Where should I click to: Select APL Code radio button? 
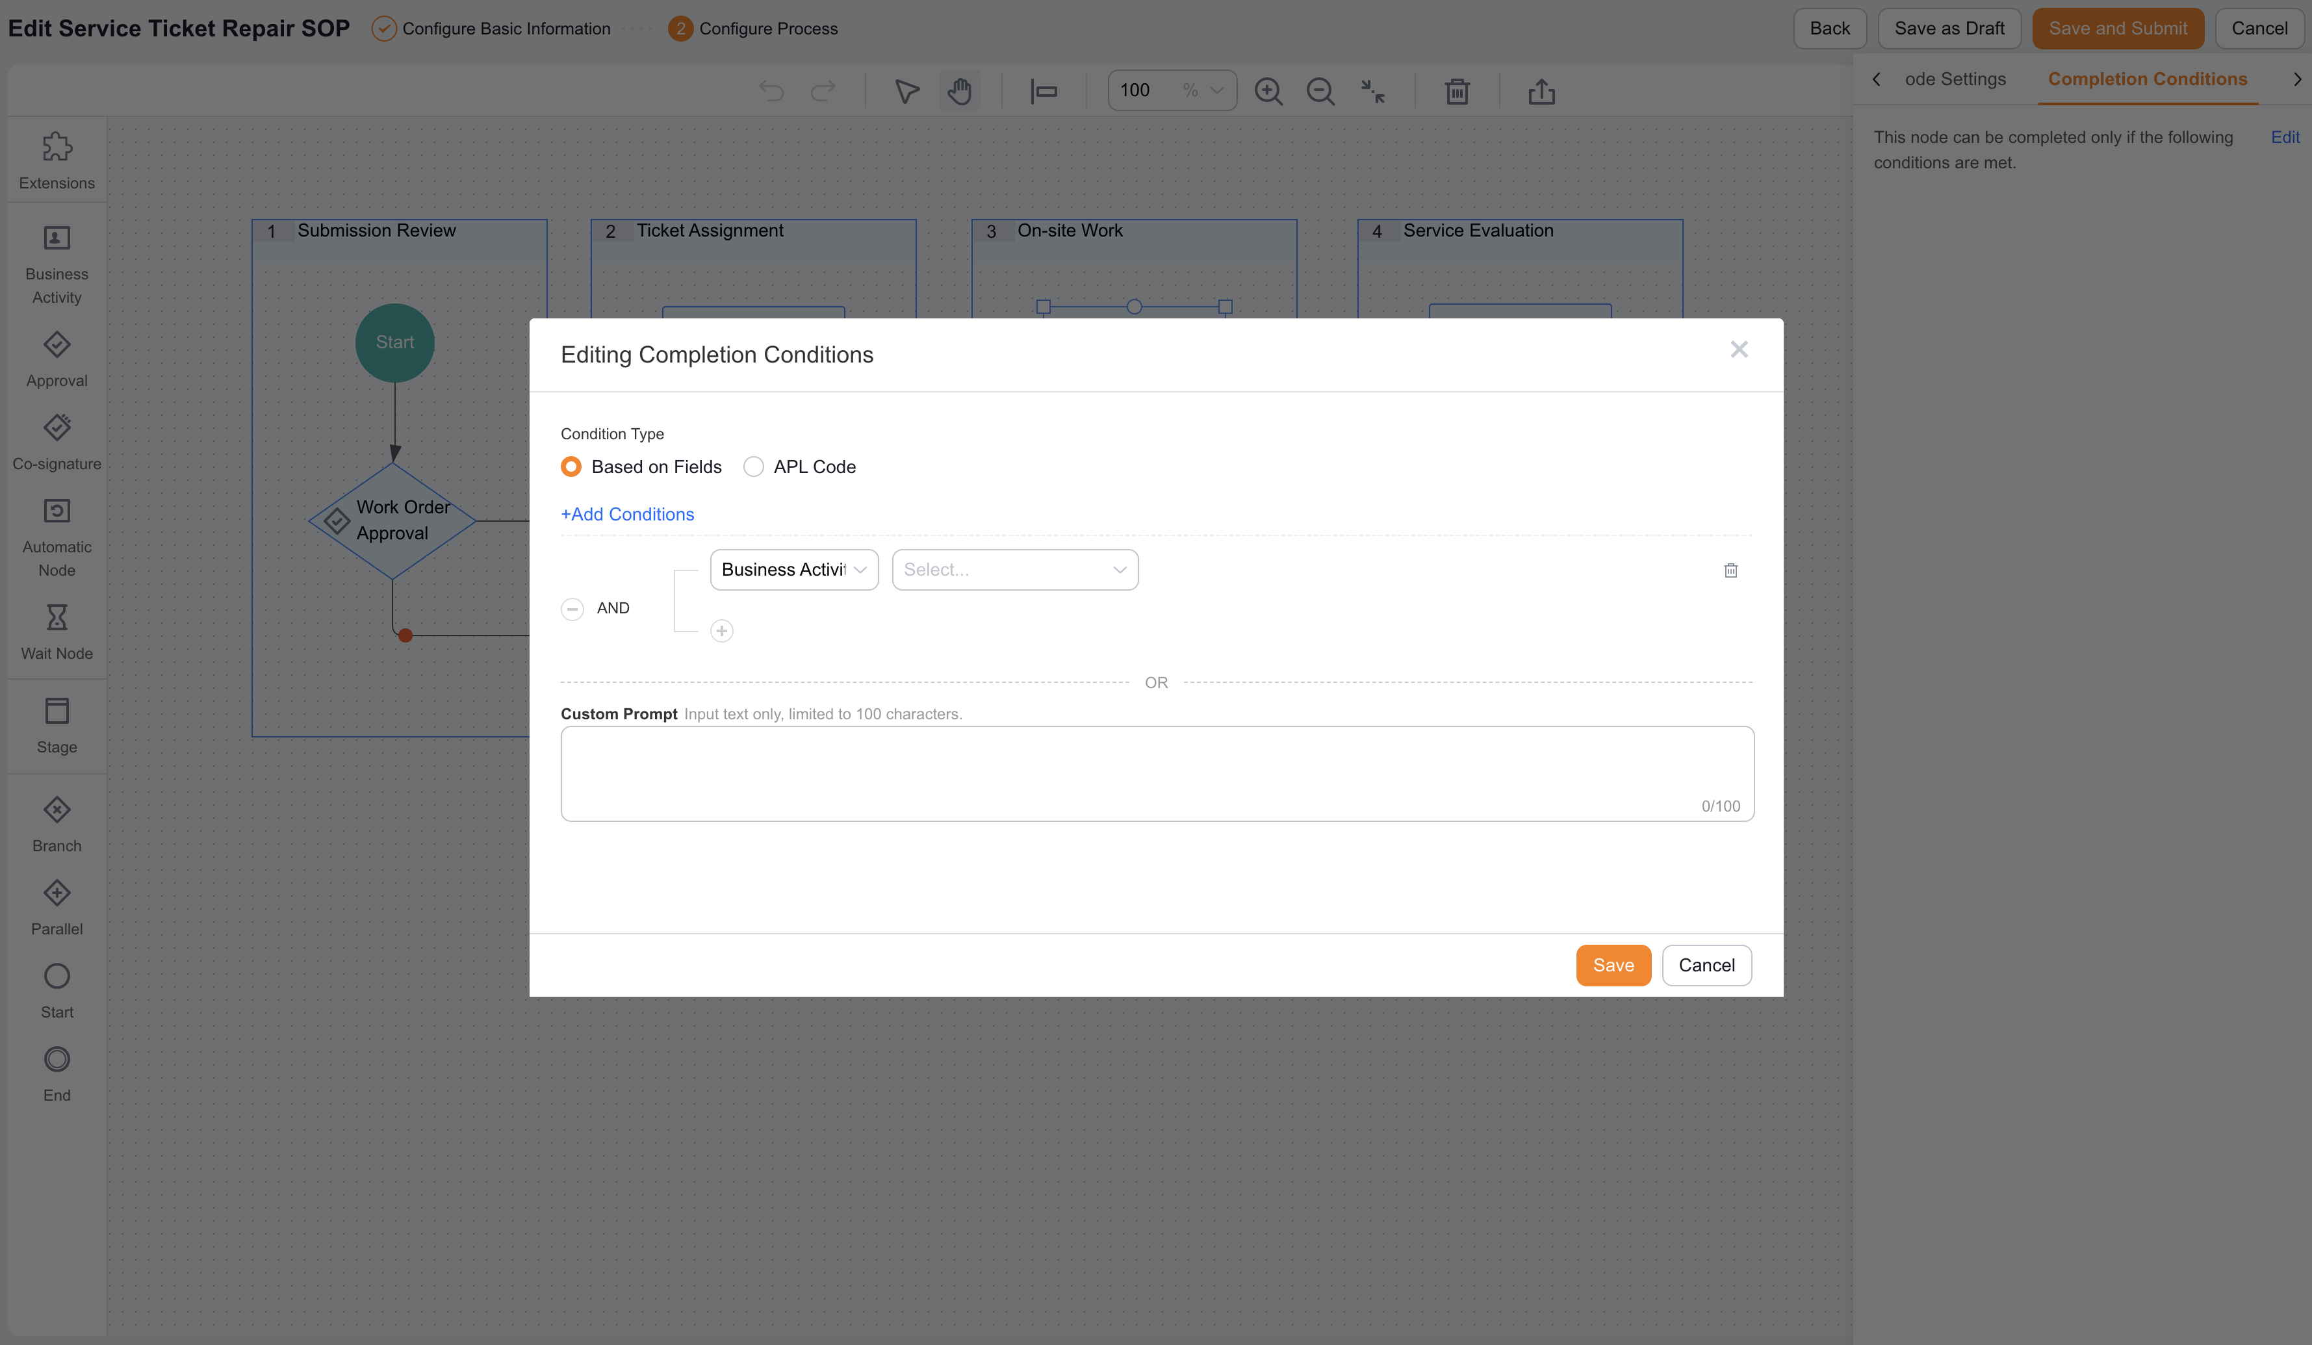point(753,467)
